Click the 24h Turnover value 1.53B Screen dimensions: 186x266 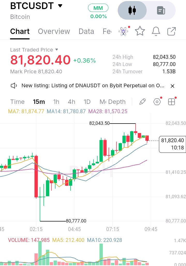[169, 71]
